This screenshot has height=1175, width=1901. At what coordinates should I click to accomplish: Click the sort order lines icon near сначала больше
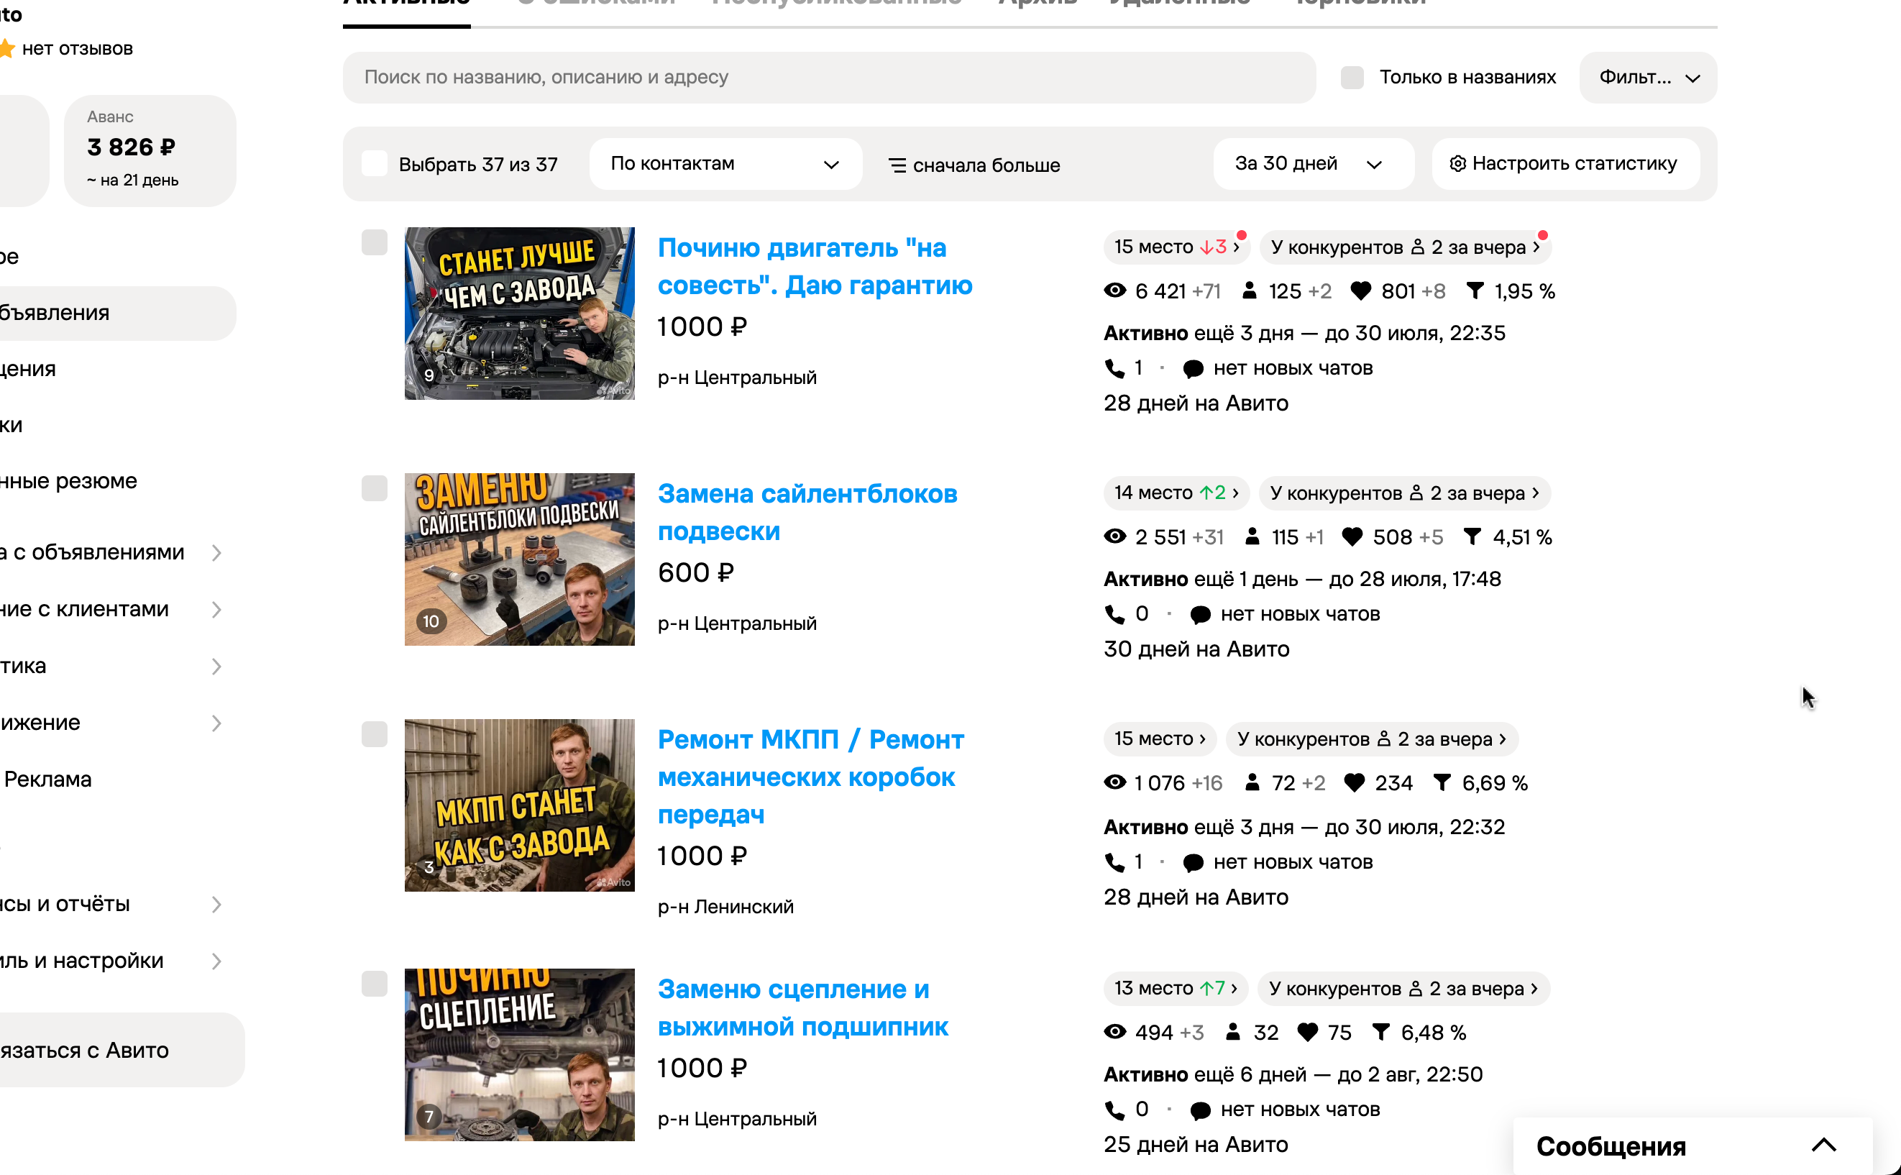(x=897, y=165)
